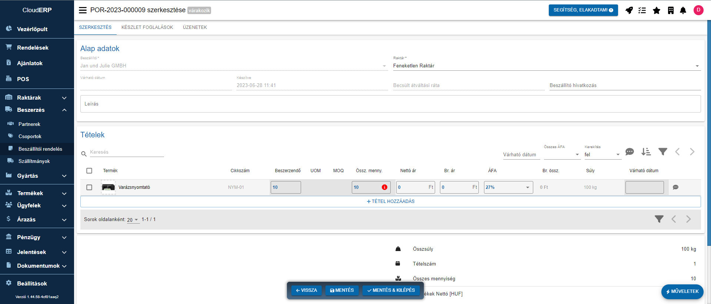The height and width of the screenshot is (304, 711).
Task: Open comment bubble on Varázsnyomtató row
Action: point(675,187)
